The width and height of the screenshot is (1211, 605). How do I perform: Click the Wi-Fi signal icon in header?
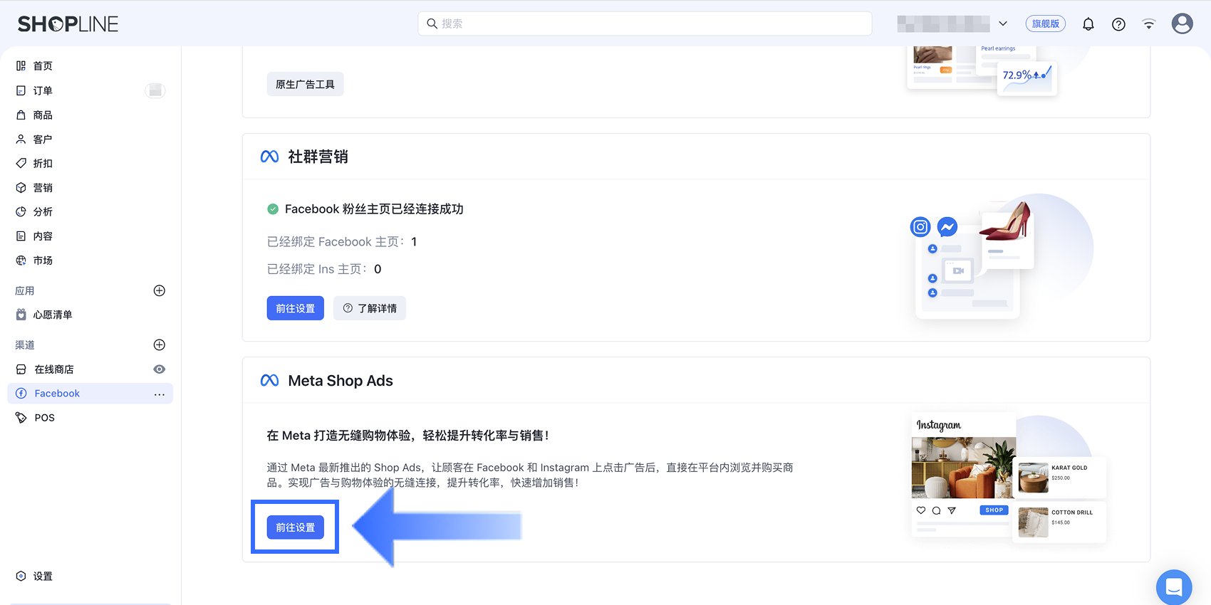(1149, 24)
